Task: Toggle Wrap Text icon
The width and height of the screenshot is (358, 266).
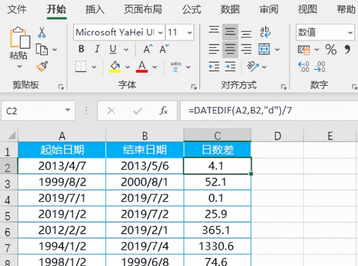Action: [265, 32]
